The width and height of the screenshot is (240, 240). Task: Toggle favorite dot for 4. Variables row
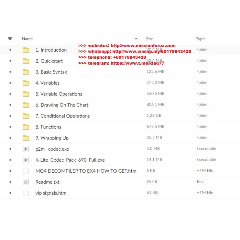point(10,83)
